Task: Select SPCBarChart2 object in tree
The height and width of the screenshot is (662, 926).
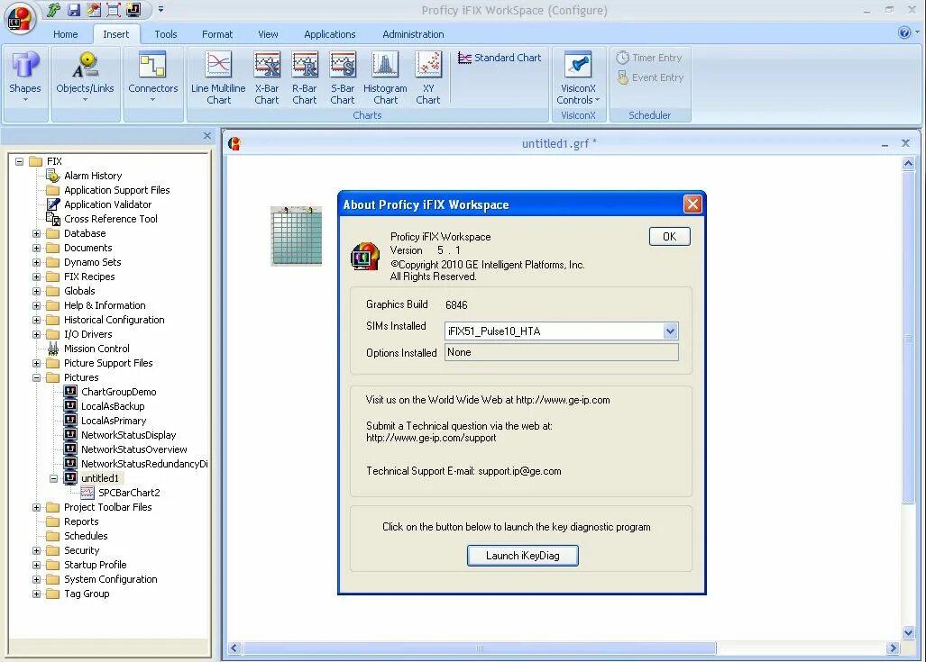Action: [129, 493]
